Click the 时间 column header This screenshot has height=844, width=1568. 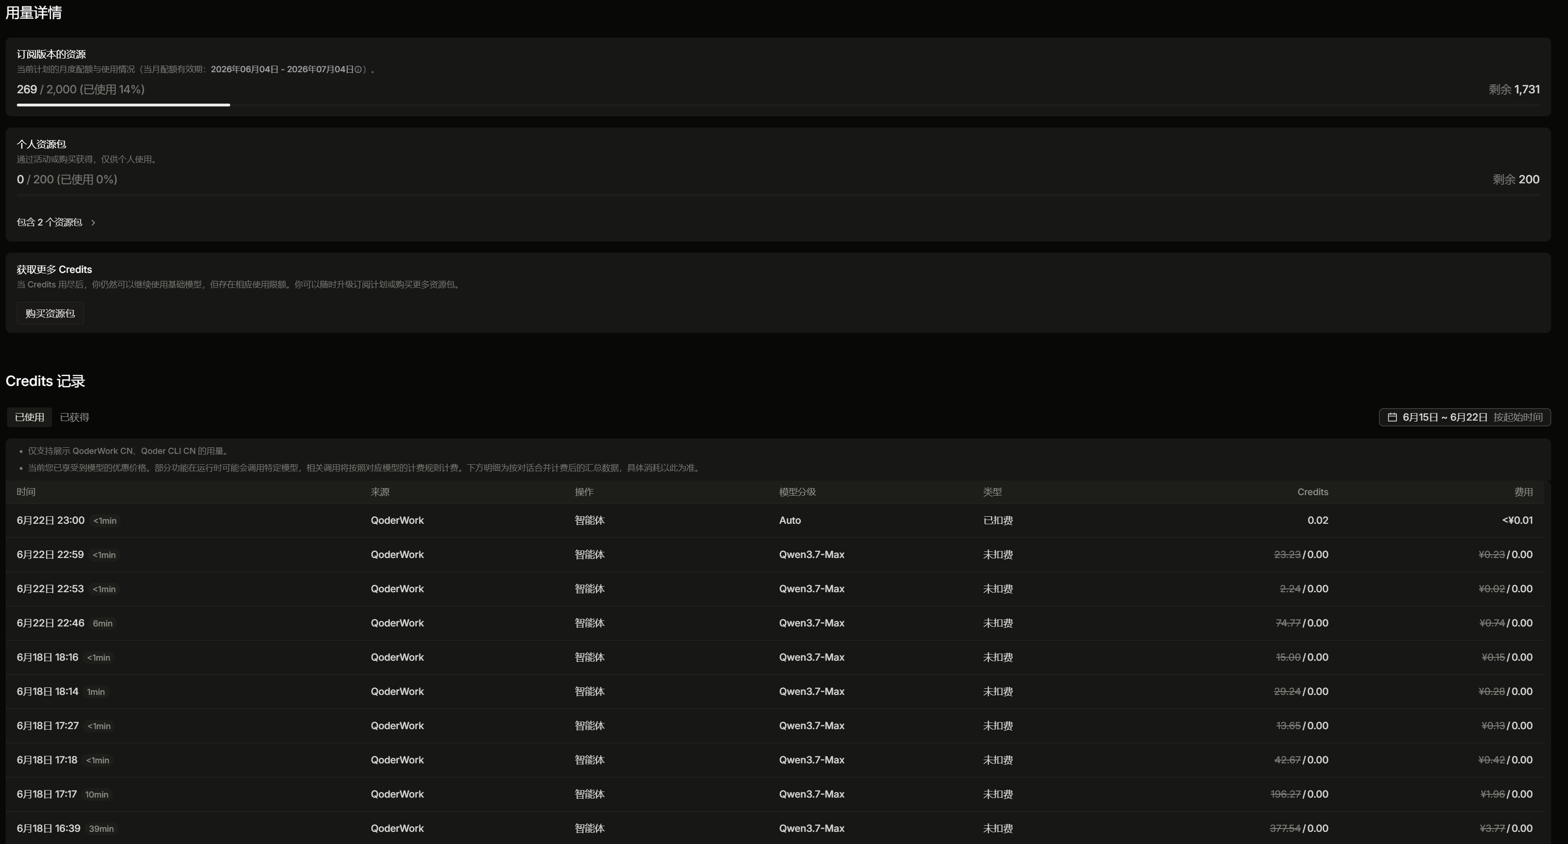pyautogui.click(x=26, y=492)
